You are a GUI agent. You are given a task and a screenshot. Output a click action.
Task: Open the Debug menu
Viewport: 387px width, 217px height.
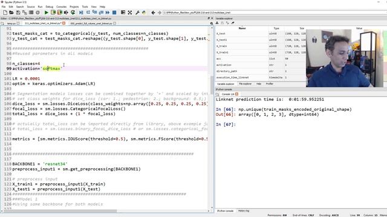(50, 7)
